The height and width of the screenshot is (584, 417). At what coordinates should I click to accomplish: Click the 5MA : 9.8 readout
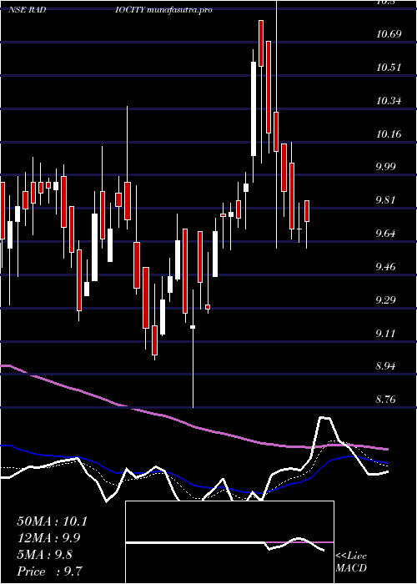(x=45, y=555)
